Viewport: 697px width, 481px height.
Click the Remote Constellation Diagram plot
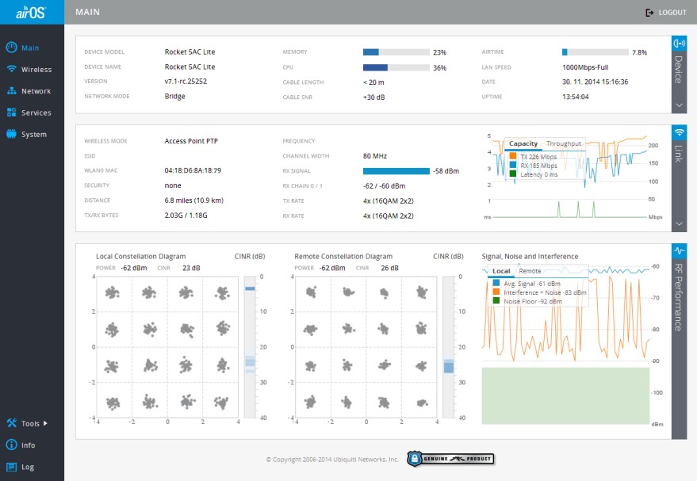tap(366, 347)
